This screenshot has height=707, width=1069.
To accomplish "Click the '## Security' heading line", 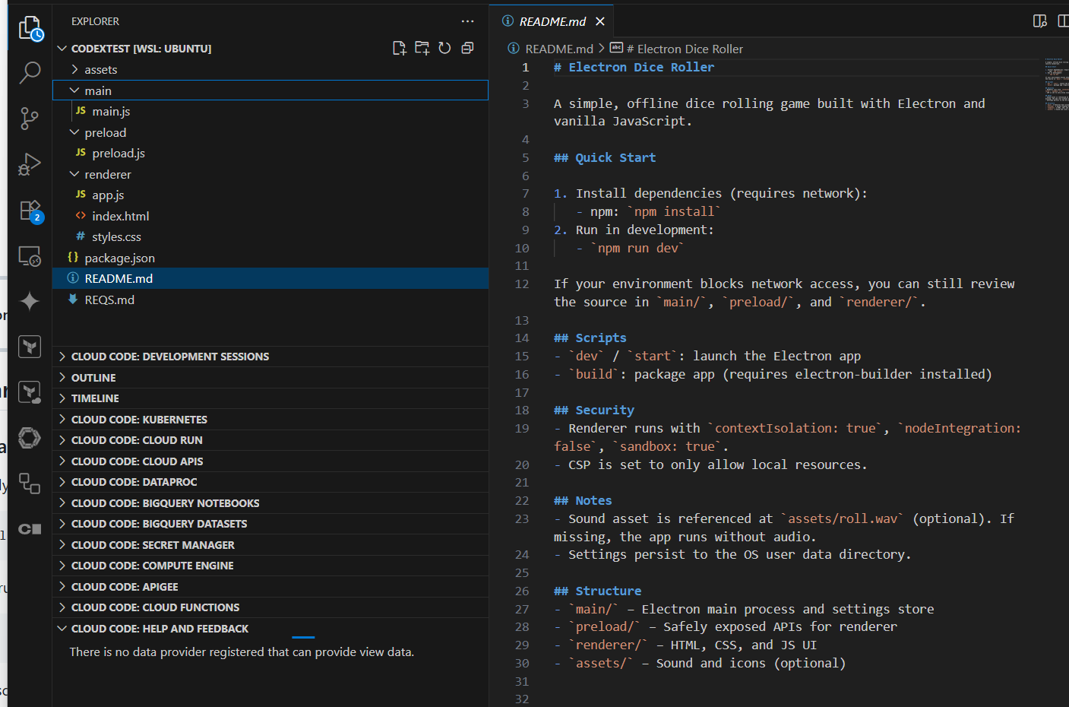I will [594, 410].
